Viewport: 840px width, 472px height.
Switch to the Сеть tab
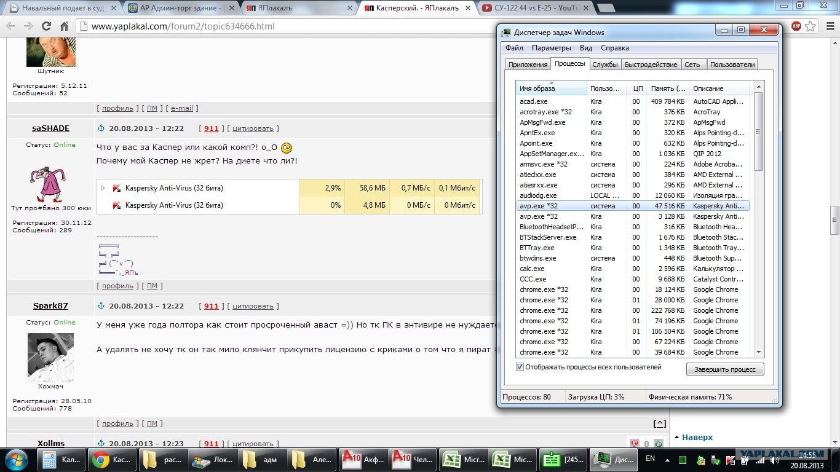coord(692,65)
